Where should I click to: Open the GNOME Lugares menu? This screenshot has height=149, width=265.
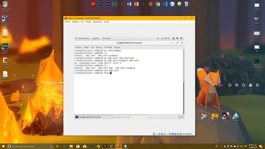pos(96,38)
